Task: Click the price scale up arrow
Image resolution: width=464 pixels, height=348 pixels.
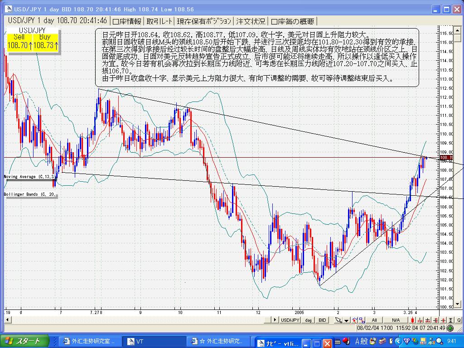Action: pos(458,30)
